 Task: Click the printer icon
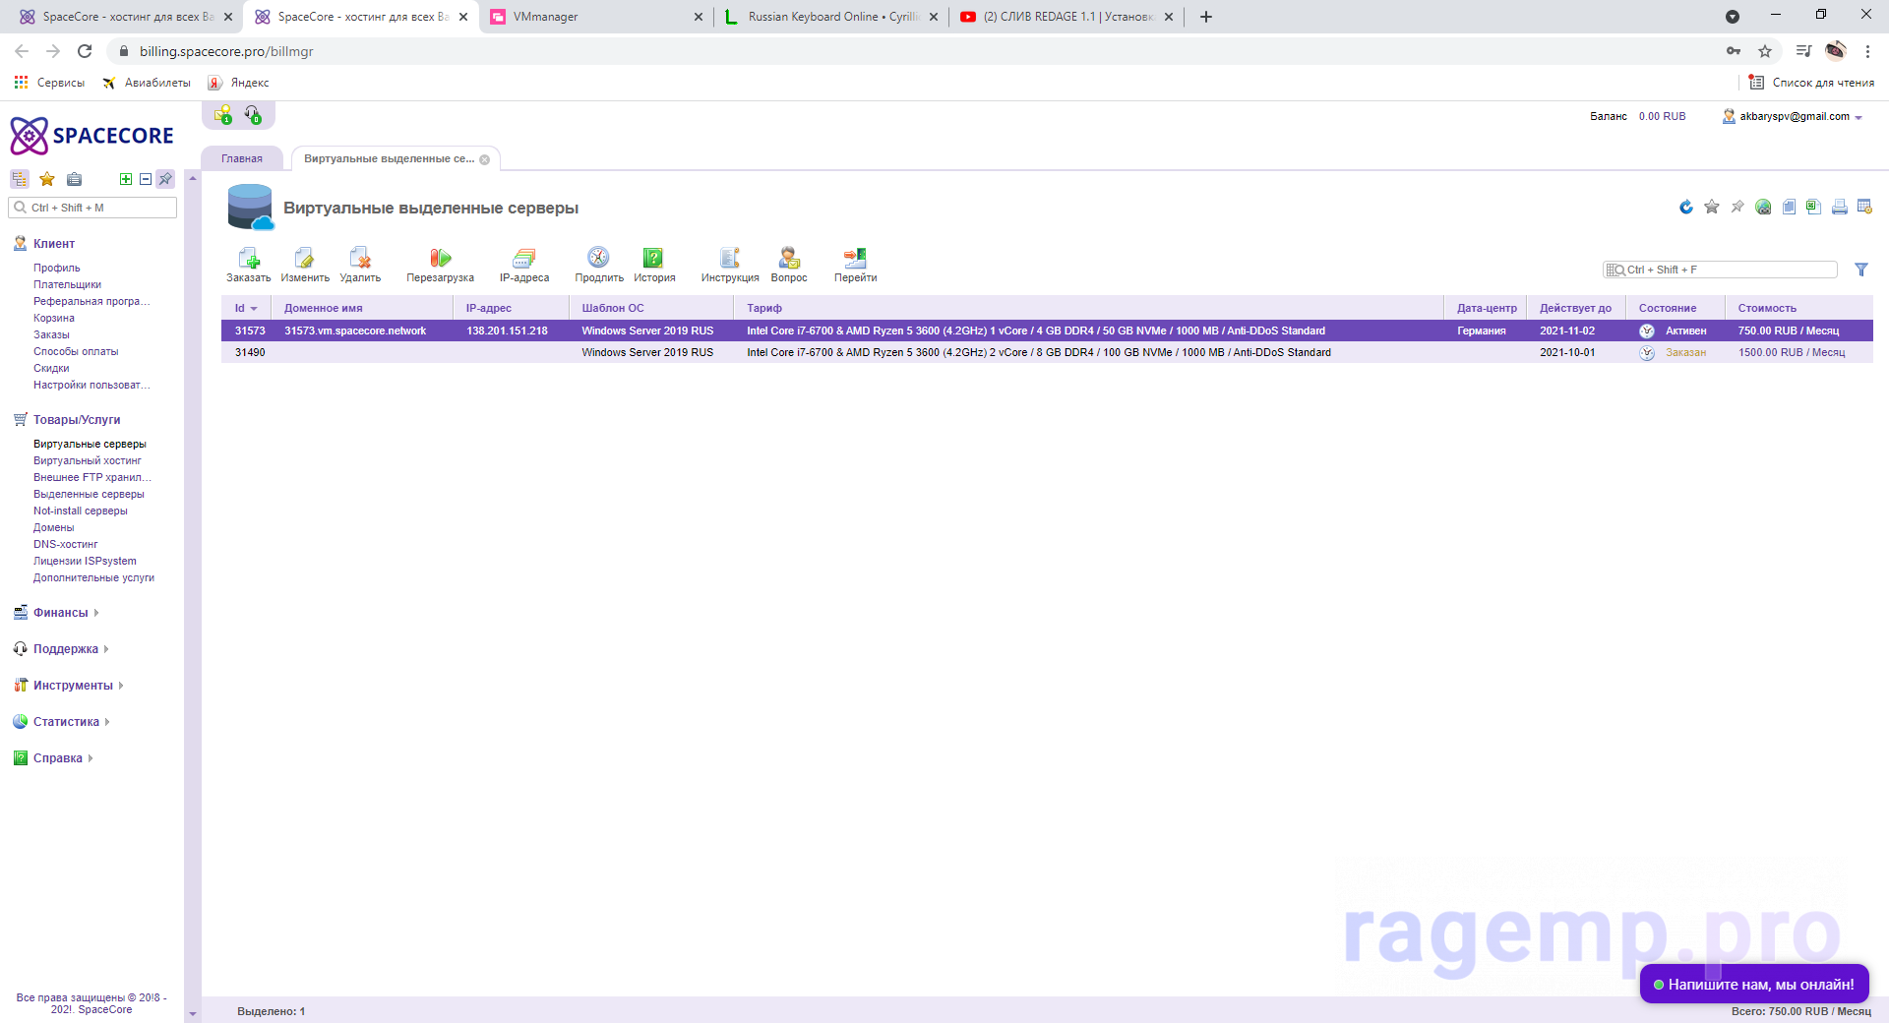pos(1839,207)
